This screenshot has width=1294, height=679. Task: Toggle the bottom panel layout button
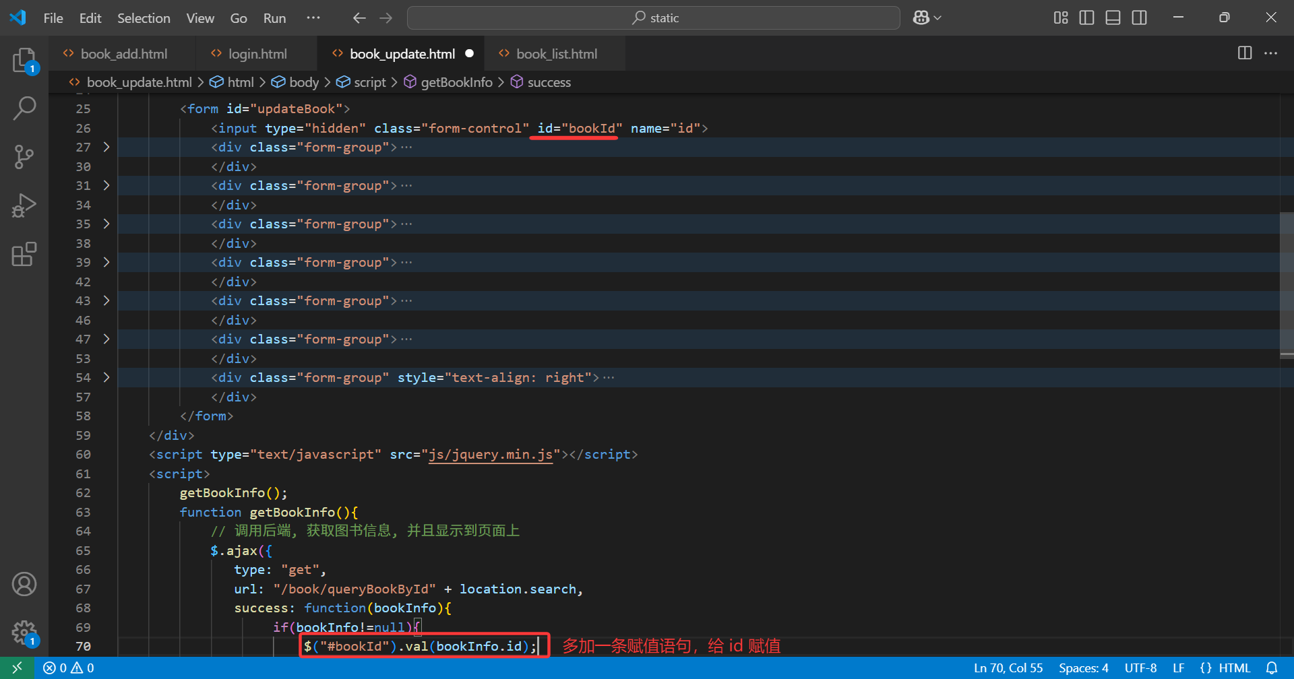(1113, 18)
